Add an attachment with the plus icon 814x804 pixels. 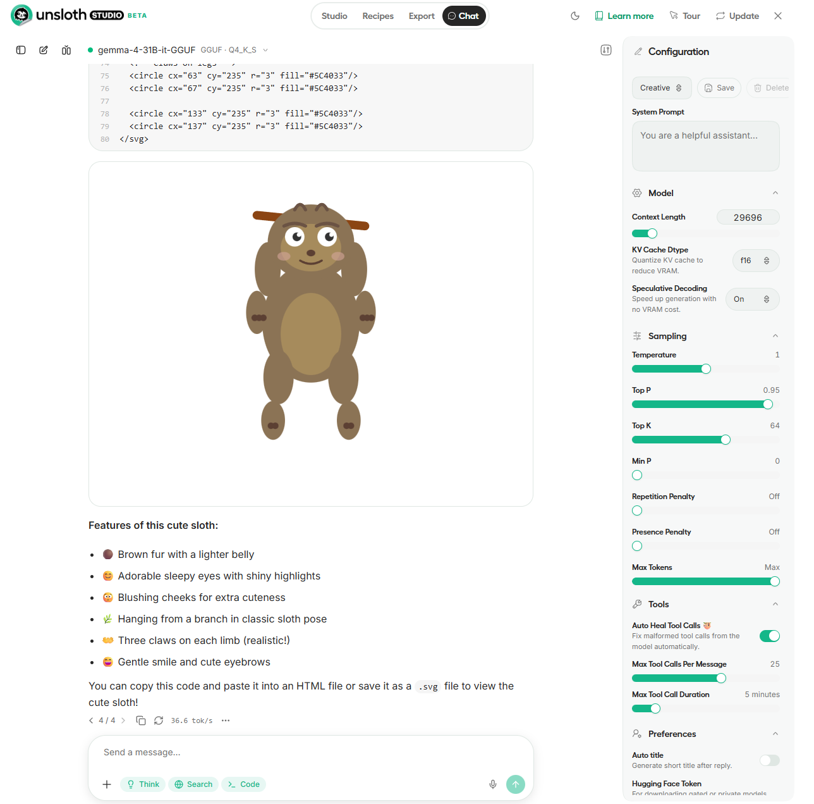coord(107,784)
